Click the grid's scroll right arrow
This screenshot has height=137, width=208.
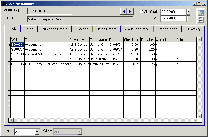point(195,120)
